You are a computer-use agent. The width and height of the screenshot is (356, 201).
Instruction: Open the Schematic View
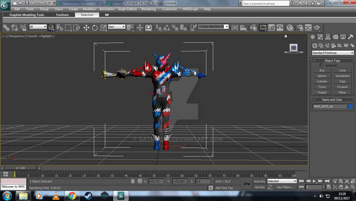click(280, 28)
